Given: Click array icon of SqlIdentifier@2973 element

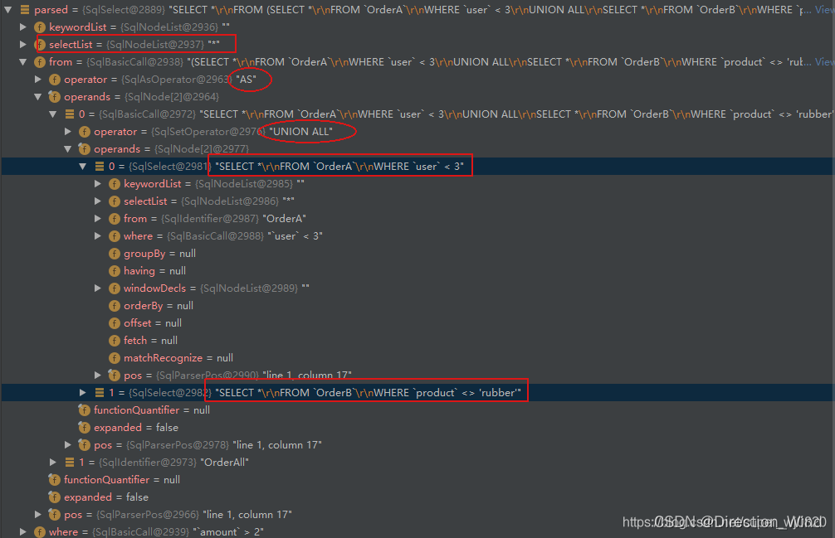Looking at the screenshot, I should point(69,462).
